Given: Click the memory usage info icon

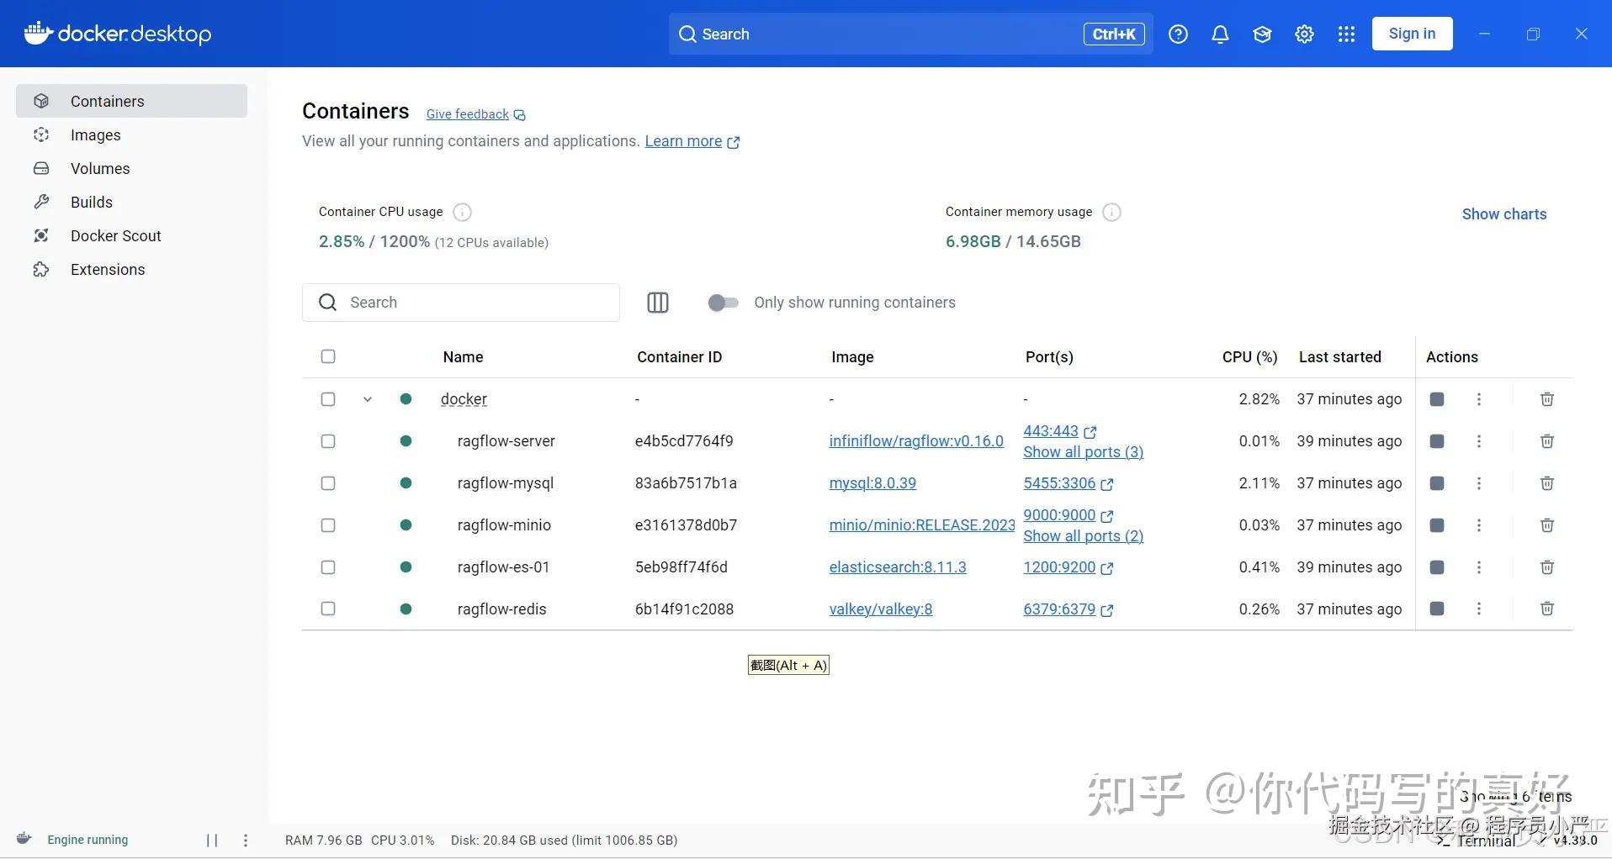Looking at the screenshot, I should click(x=1111, y=212).
